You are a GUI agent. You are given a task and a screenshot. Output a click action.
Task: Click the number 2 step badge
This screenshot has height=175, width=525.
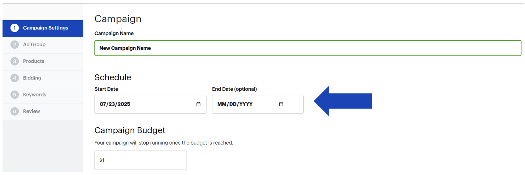coord(15,44)
